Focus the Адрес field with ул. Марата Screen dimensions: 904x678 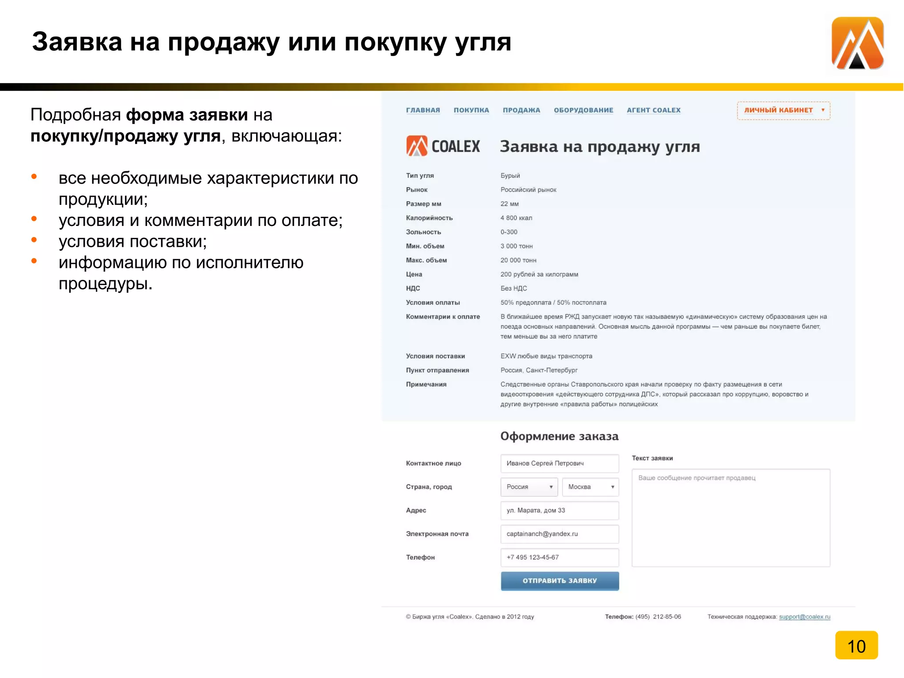pos(560,510)
